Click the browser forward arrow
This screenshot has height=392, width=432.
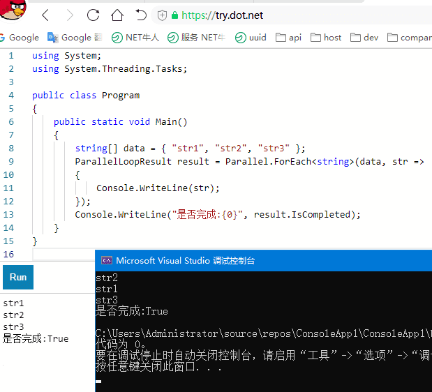pos(69,15)
